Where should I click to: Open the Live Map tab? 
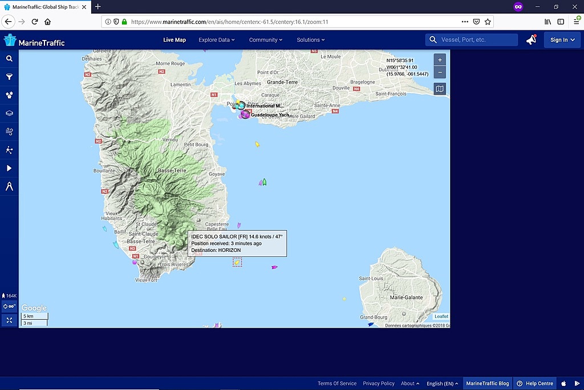point(175,40)
